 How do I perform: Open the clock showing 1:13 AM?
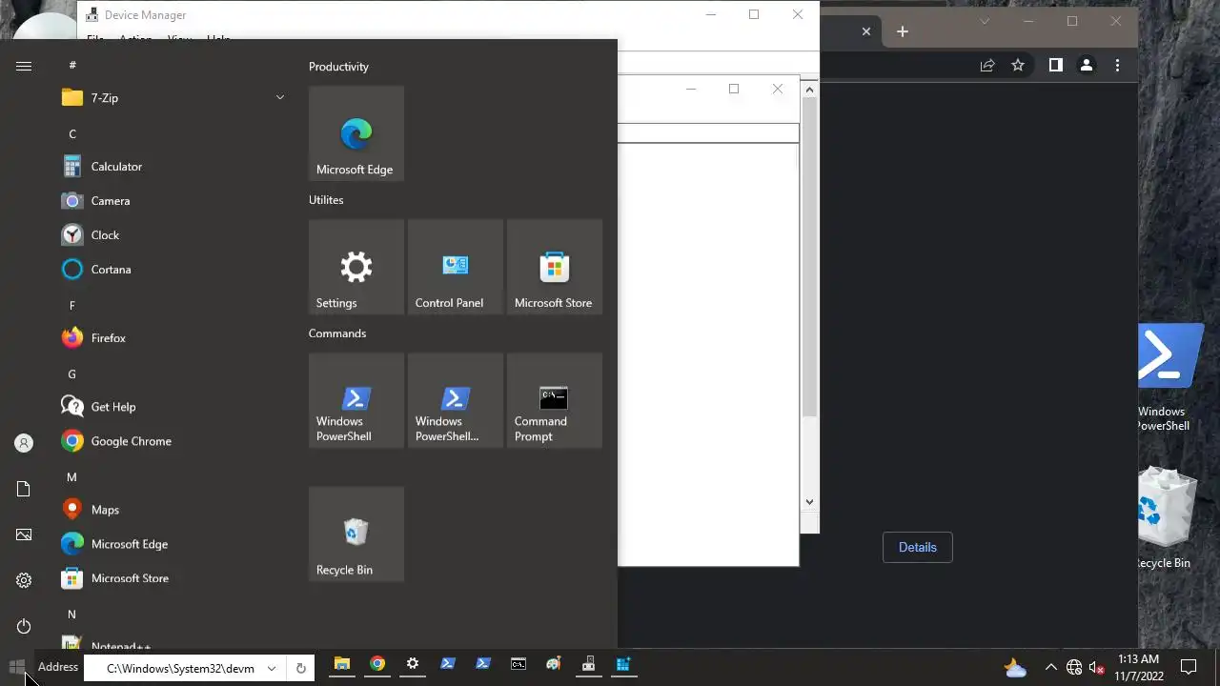[x=1138, y=667]
